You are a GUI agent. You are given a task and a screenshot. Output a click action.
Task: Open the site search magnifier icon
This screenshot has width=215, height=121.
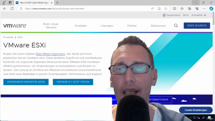[x=176, y=26]
